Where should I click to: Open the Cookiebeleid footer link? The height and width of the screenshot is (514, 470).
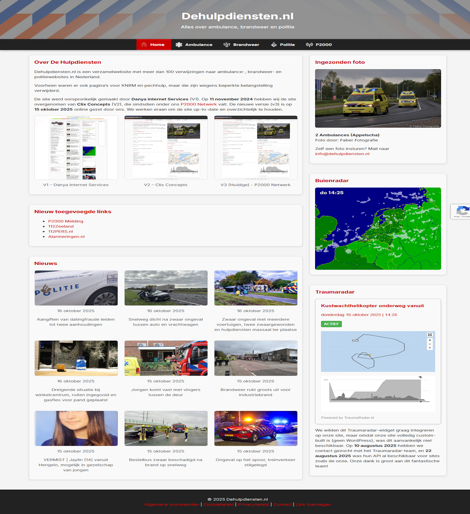click(x=219, y=504)
